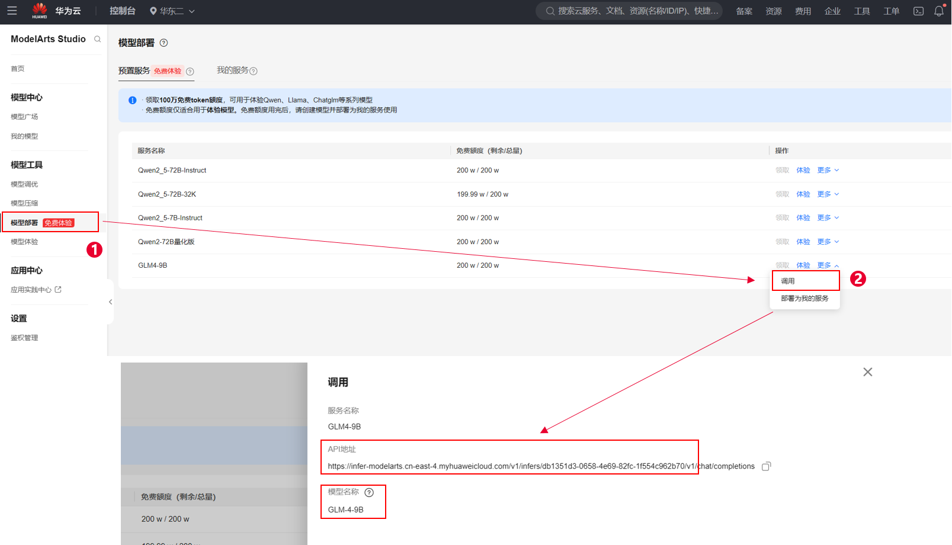
Task: Click 免费额度 (剩余/总量) column header
Action: pos(489,151)
